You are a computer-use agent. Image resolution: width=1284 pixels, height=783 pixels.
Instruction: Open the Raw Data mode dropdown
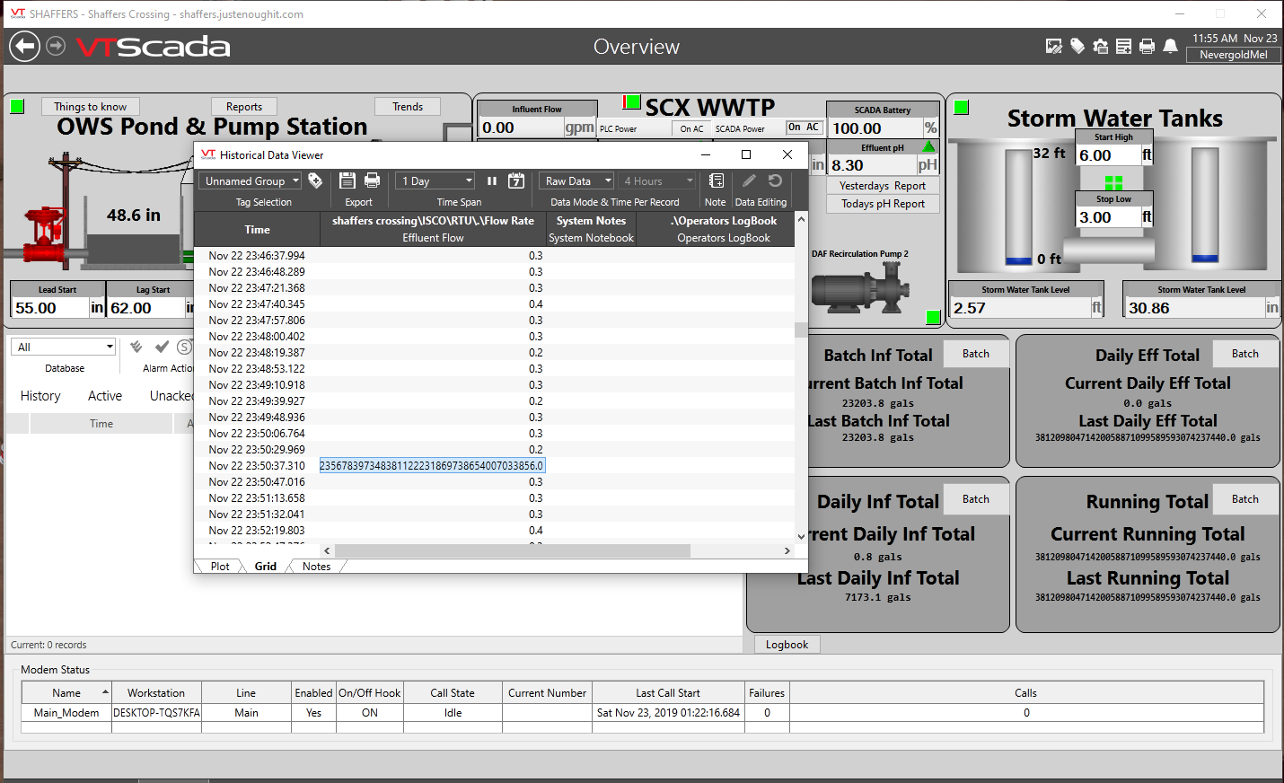[577, 180]
